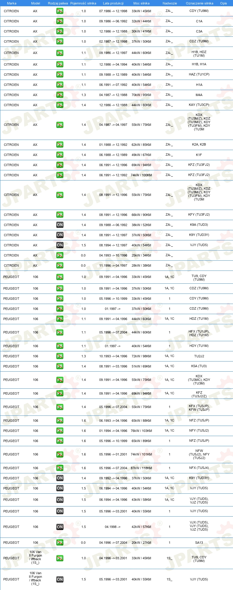Click the petrol icon in the TU2J2 engine row
233x590 pixels.
click(60, 356)
